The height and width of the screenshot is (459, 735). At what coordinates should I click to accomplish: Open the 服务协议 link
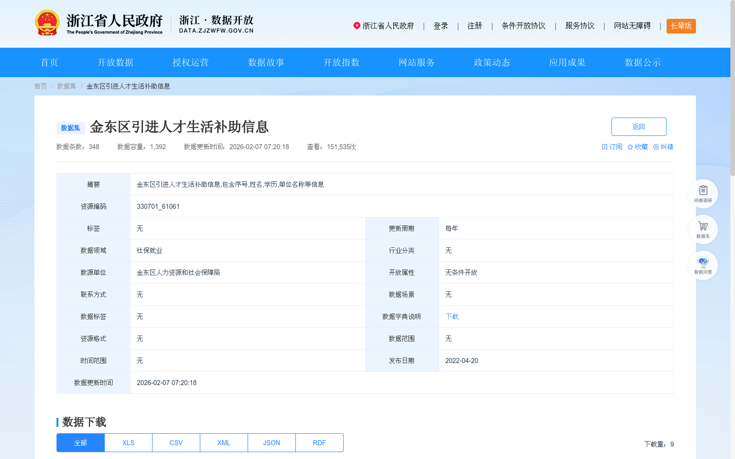(580, 26)
